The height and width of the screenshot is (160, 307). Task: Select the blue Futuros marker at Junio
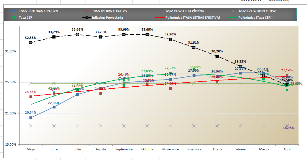54,107
